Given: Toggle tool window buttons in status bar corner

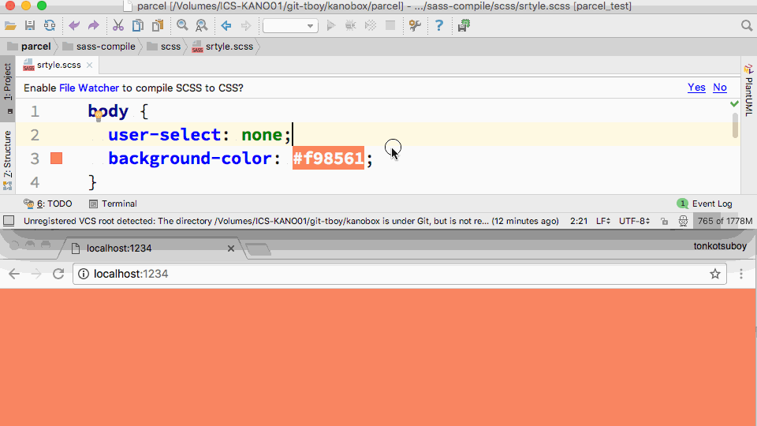Looking at the screenshot, I should pyautogui.click(x=8, y=222).
